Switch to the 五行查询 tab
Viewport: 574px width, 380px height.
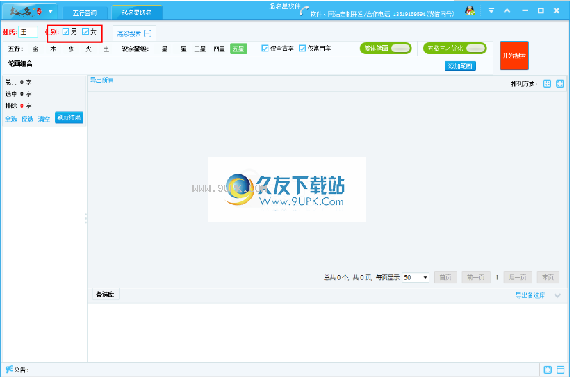pyautogui.click(x=85, y=13)
